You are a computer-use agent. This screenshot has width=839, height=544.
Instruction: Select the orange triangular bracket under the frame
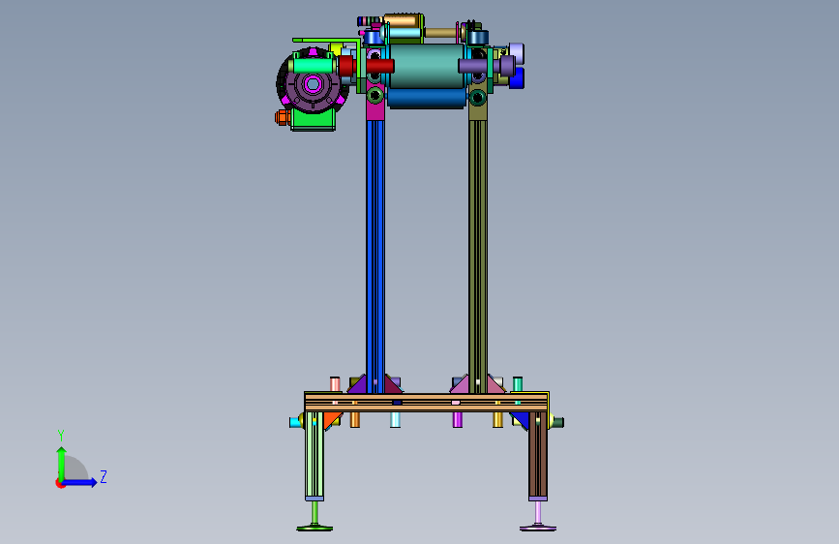point(331,419)
